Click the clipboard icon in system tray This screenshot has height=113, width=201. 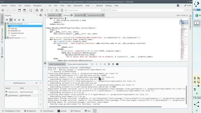coord(195,89)
